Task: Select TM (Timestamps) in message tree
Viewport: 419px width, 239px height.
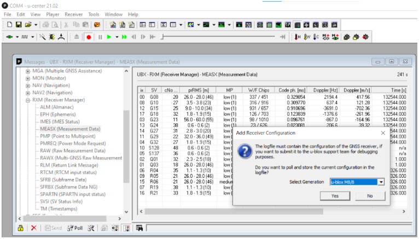Action: (x=59, y=208)
